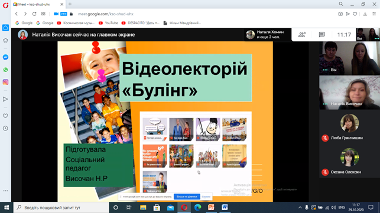Select Наталія Височан video tile
The width and height of the screenshot is (380, 213).
(x=349, y=93)
